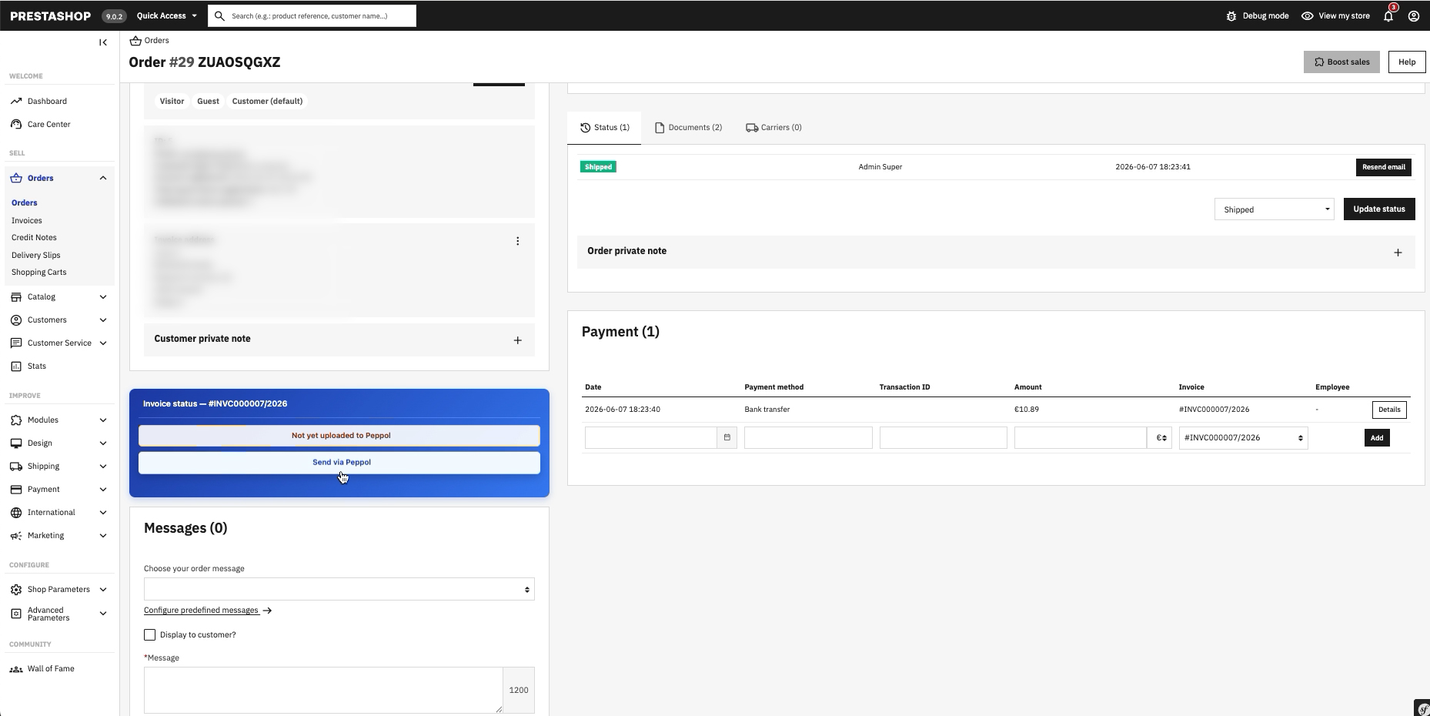This screenshot has height=716, width=1430.
Task: Expand Order private note plus icon
Action: [x=1398, y=253]
